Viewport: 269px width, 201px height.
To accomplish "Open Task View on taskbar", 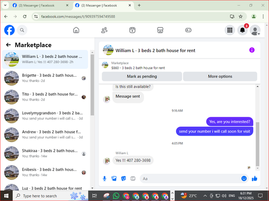I will (x=95, y=196).
